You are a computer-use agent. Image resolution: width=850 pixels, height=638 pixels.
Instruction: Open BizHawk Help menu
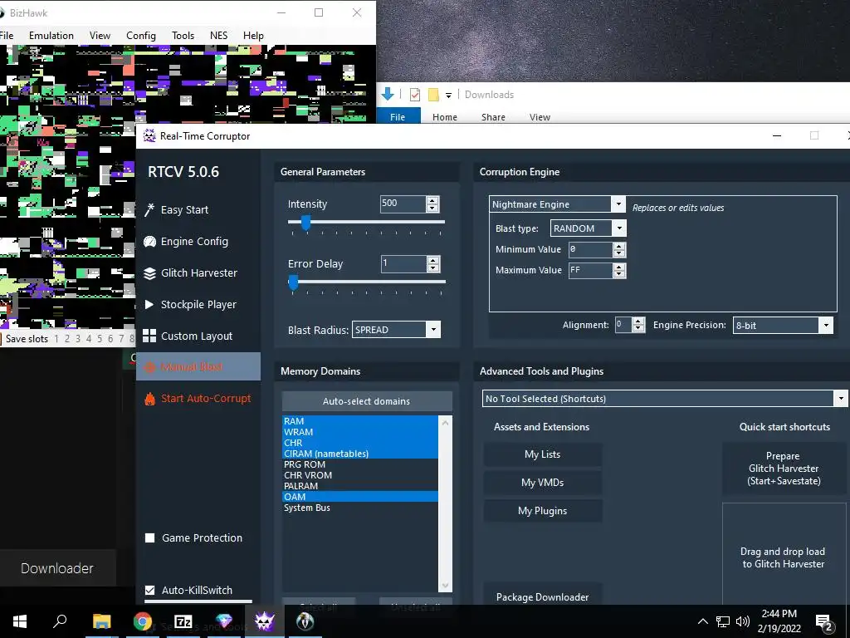click(253, 36)
